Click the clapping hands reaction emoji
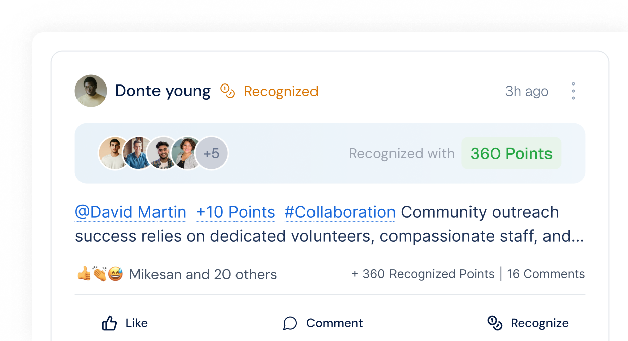 [x=99, y=274]
